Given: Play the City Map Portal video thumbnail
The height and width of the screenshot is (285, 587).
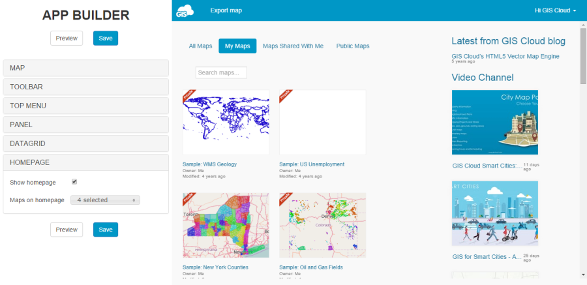Looking at the screenshot, I should 495,122.
